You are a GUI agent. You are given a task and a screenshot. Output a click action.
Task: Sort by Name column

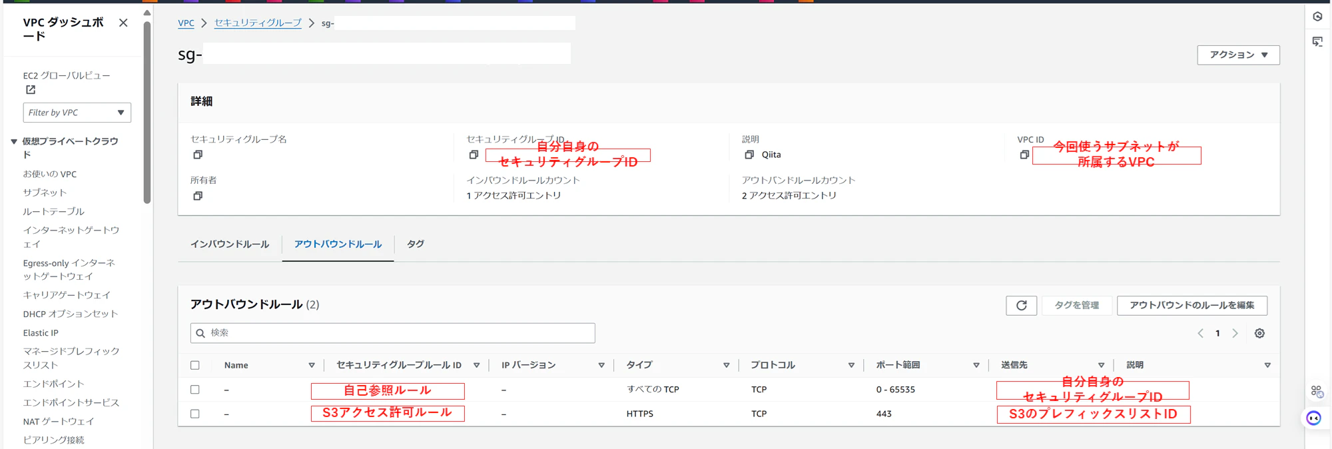click(x=312, y=365)
